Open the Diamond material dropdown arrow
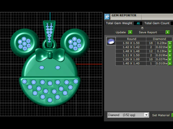The width and height of the screenshot is (173, 129). point(146,115)
